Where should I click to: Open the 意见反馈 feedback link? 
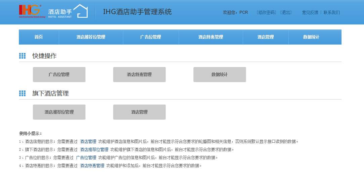tap(310, 12)
